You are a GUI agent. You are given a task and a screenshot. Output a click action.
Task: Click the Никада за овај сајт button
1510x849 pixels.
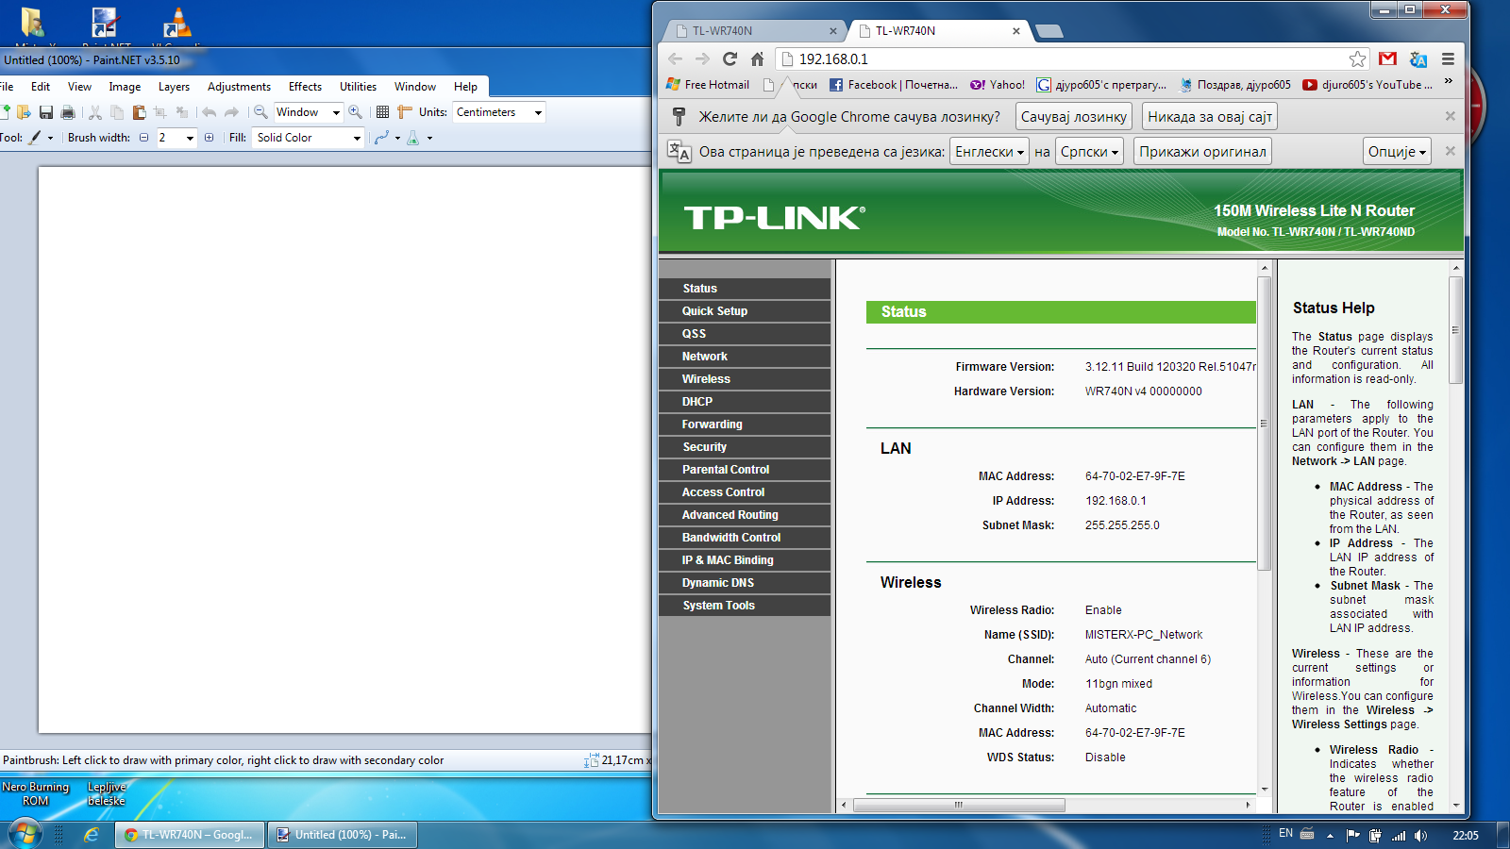1210,117
